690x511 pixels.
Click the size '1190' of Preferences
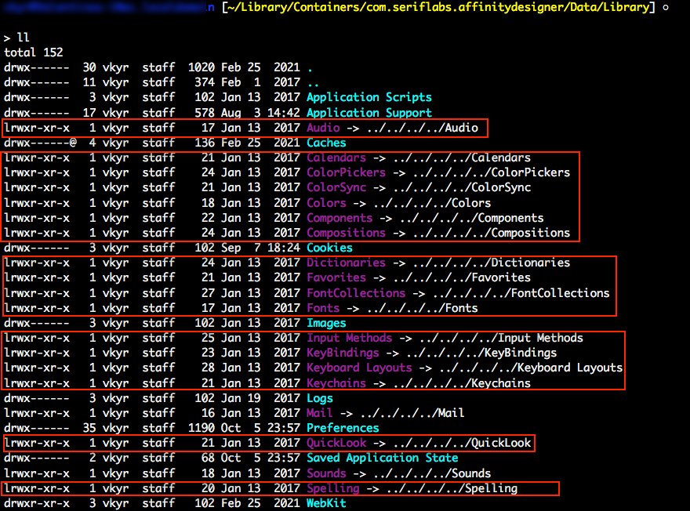pyautogui.click(x=201, y=428)
